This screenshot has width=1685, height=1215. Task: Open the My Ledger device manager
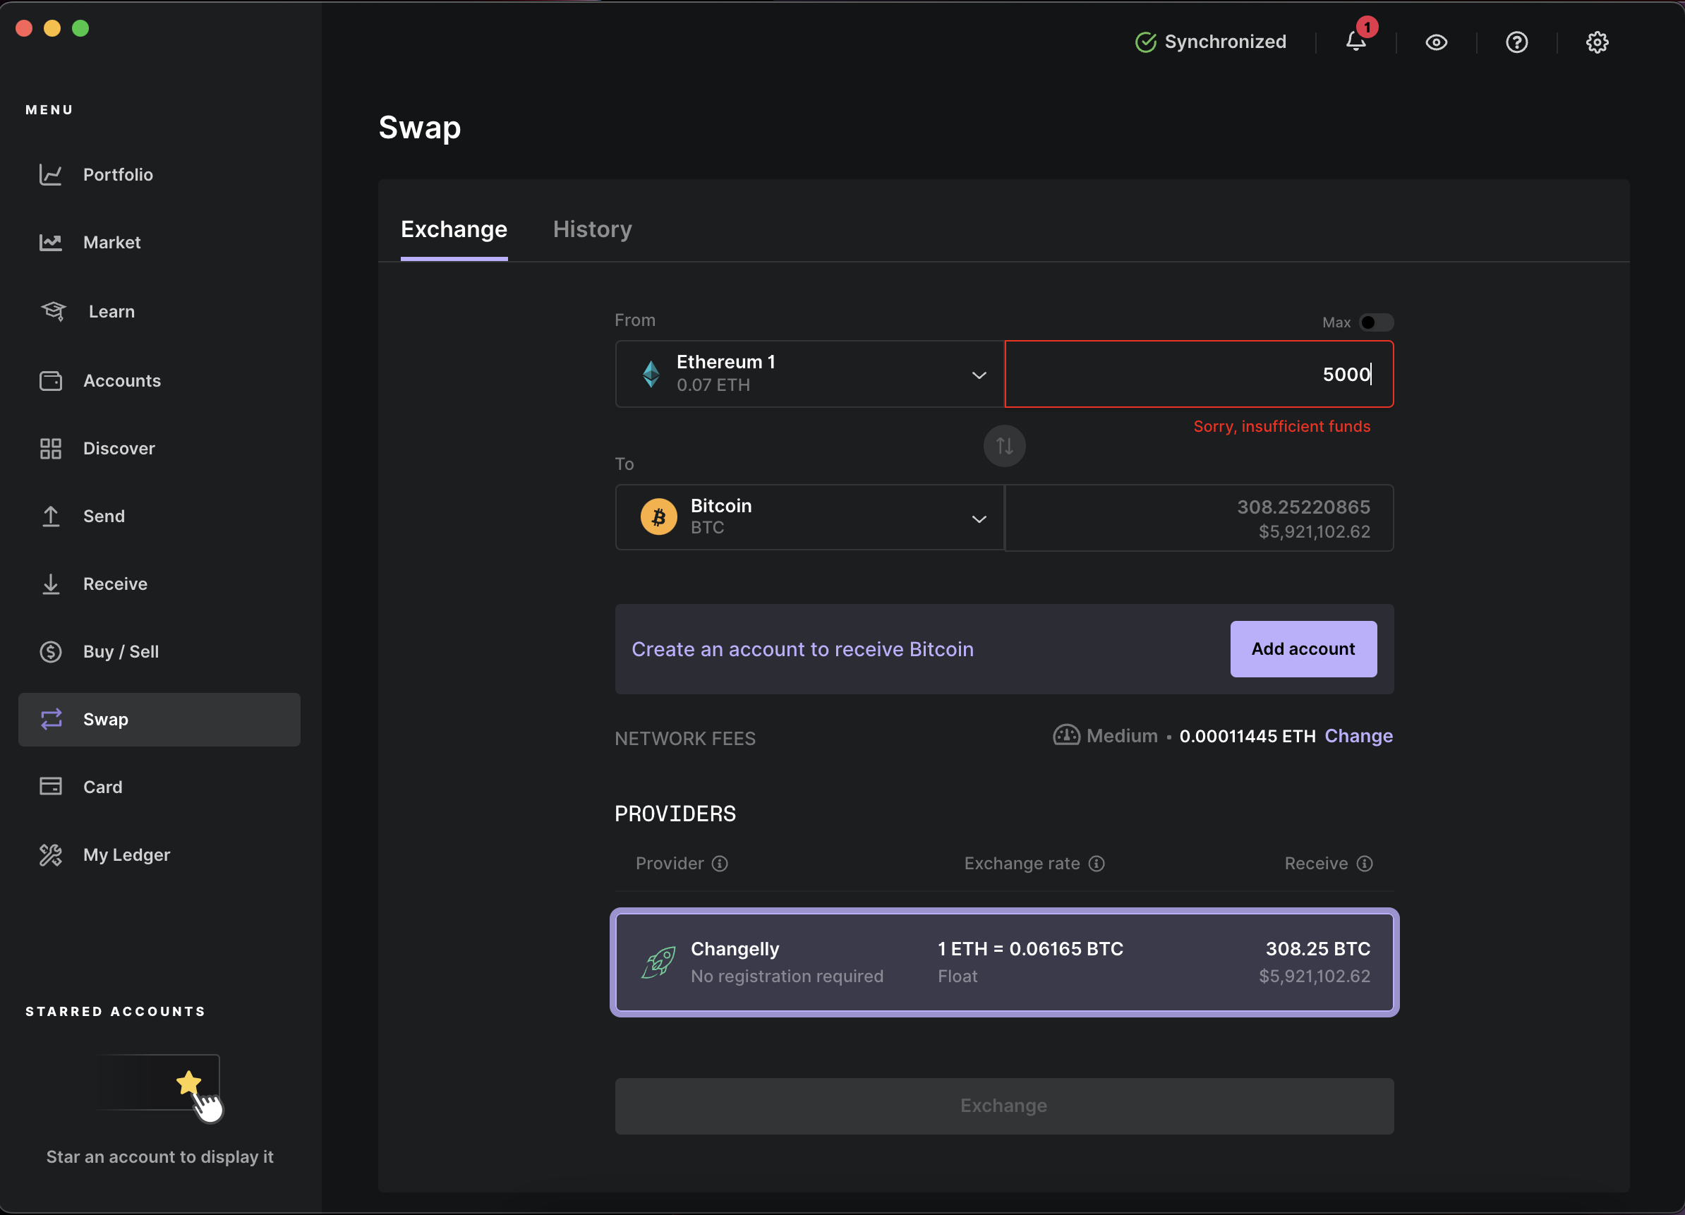click(127, 854)
